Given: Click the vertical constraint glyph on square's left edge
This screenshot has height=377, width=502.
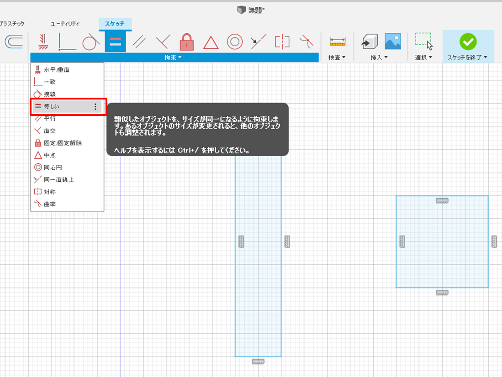Looking at the screenshot, I should tap(402, 241).
